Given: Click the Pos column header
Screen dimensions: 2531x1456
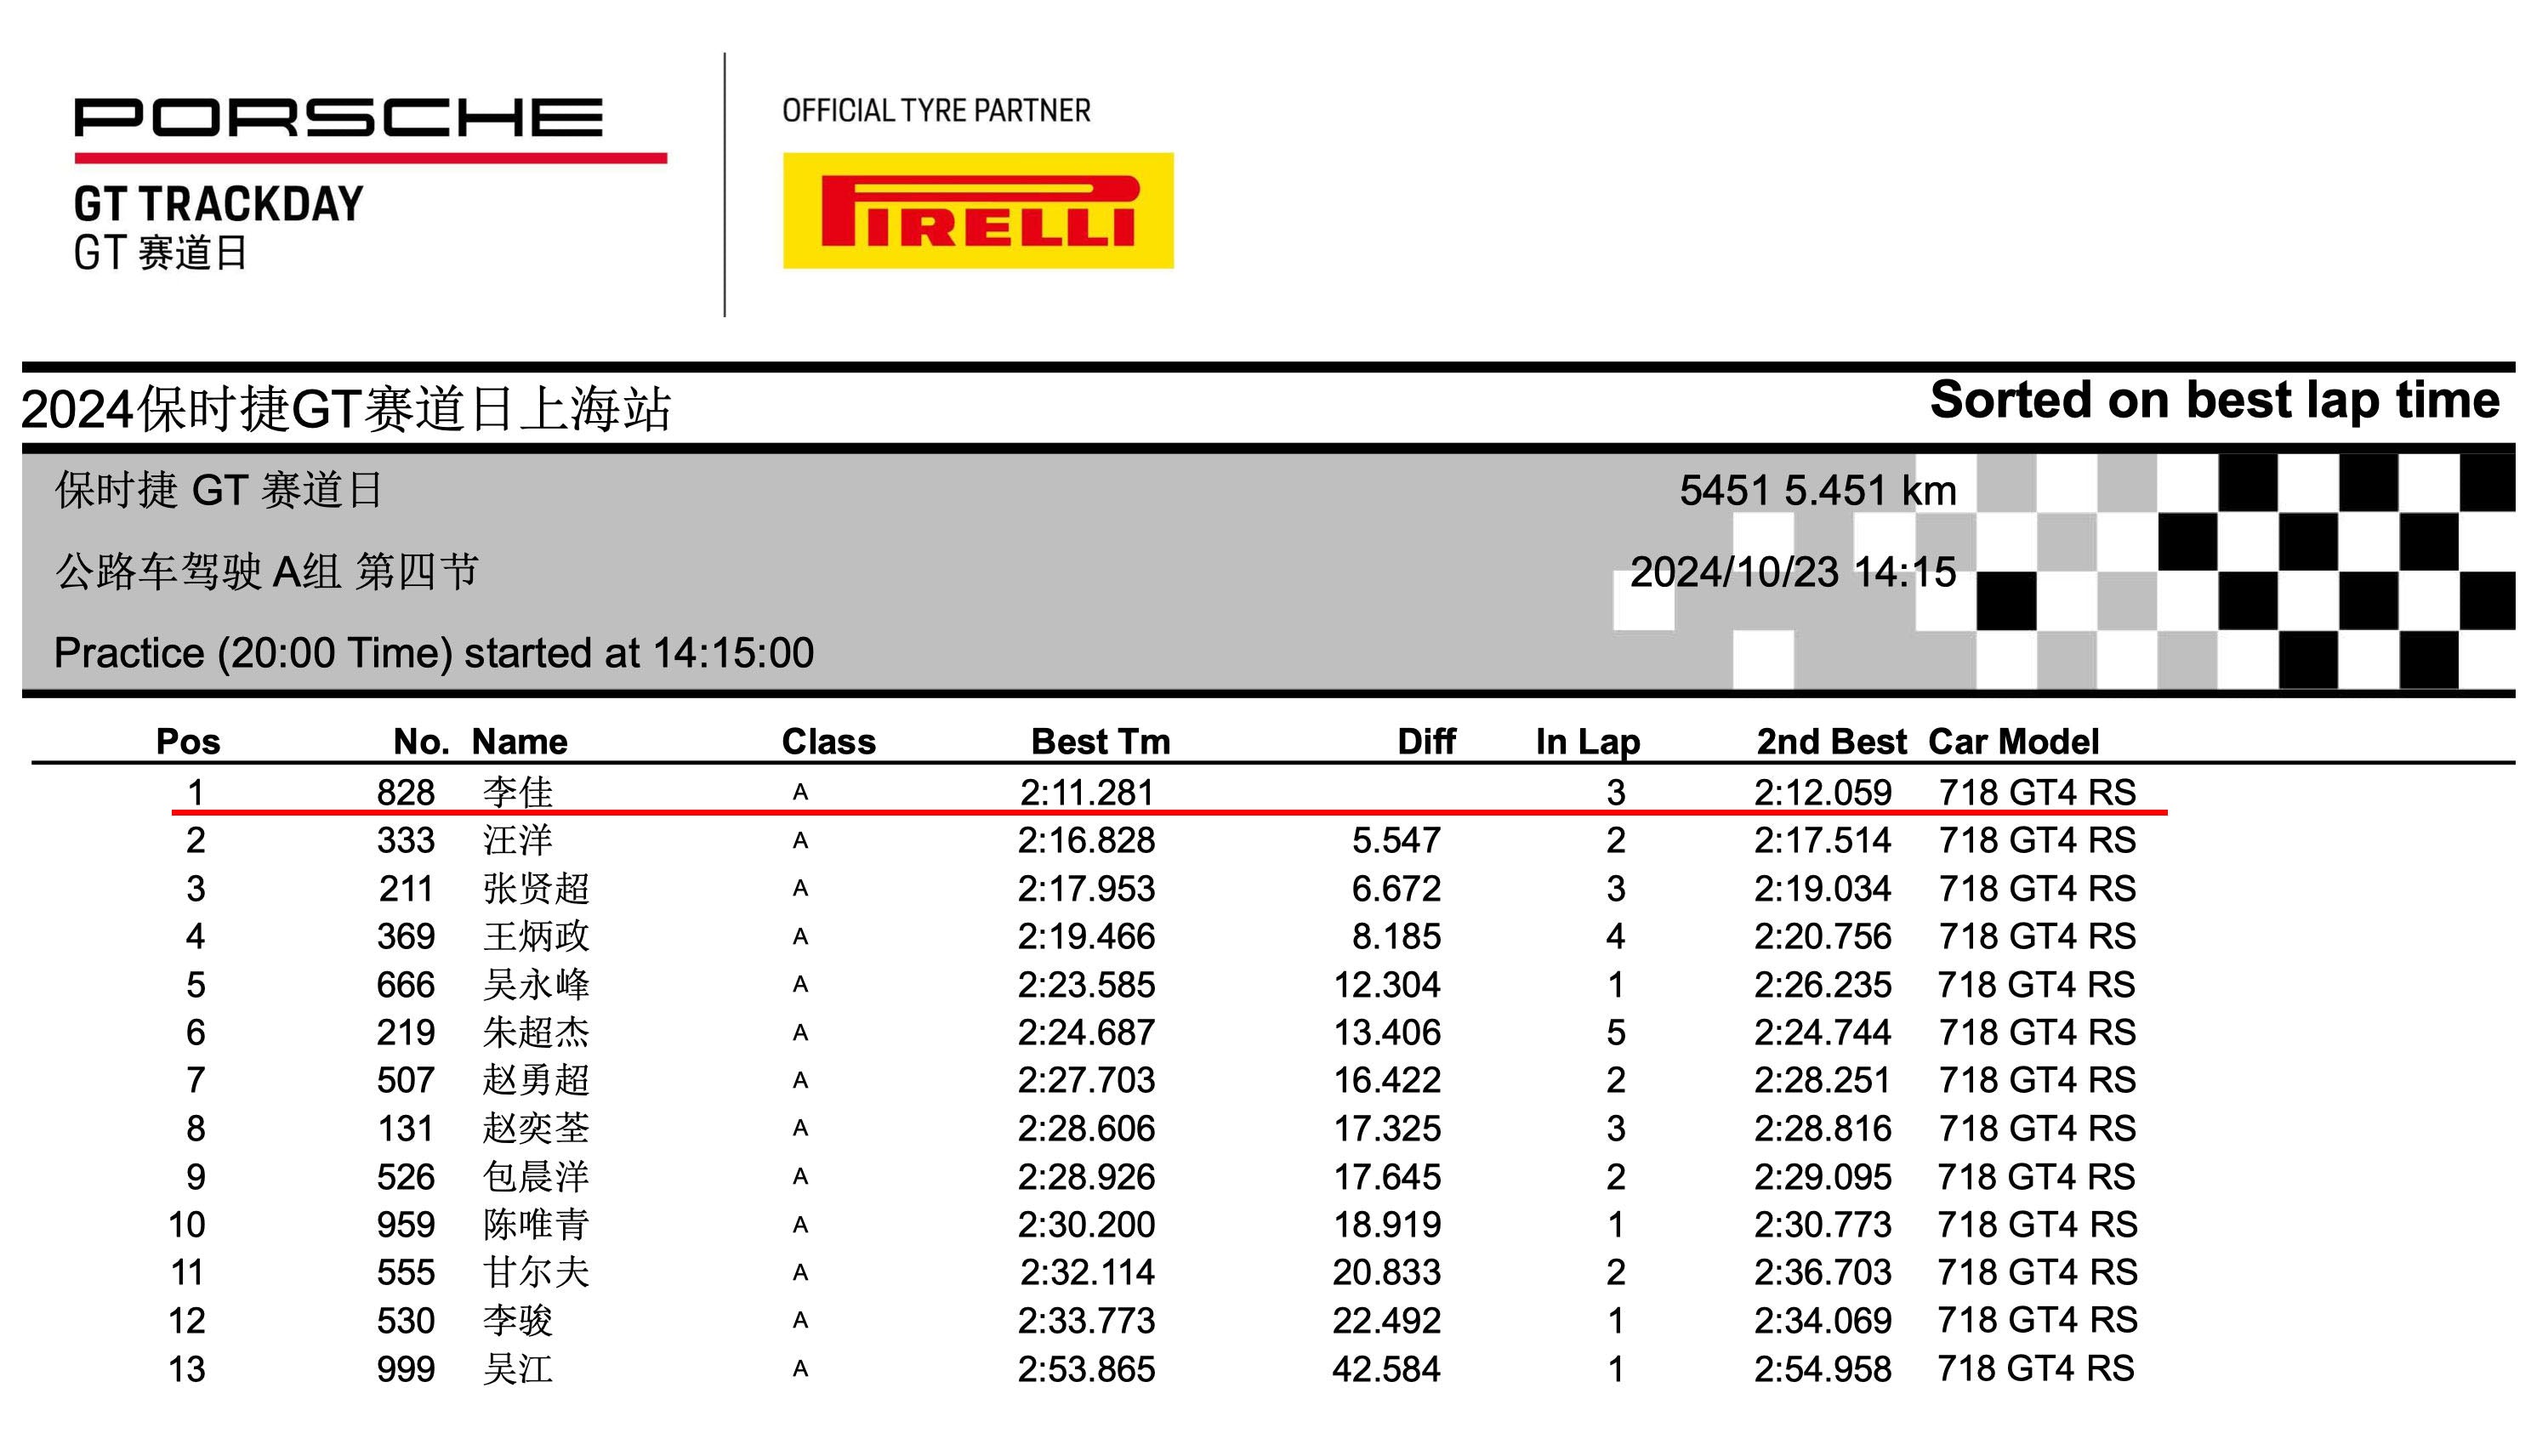Looking at the screenshot, I should click(188, 741).
